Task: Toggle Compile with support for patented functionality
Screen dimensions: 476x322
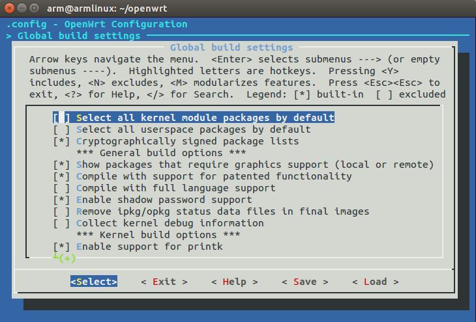Action: 203,176
